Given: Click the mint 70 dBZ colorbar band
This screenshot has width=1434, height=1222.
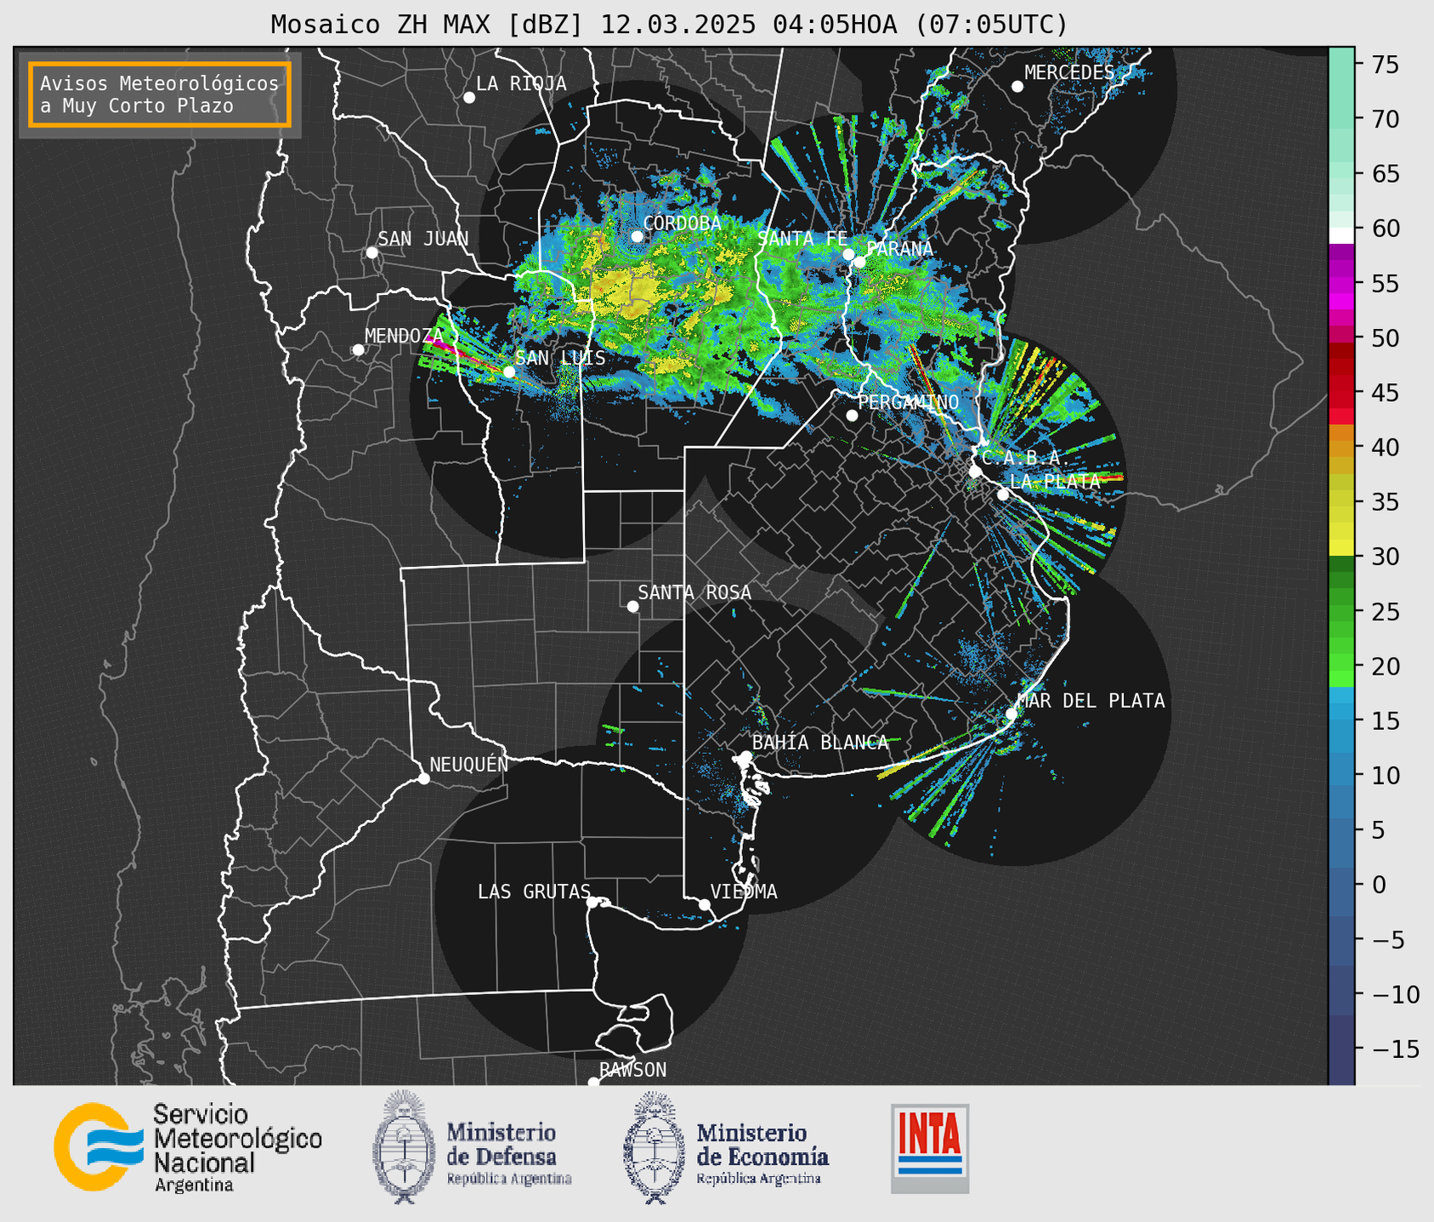Looking at the screenshot, I should 1341,119.
